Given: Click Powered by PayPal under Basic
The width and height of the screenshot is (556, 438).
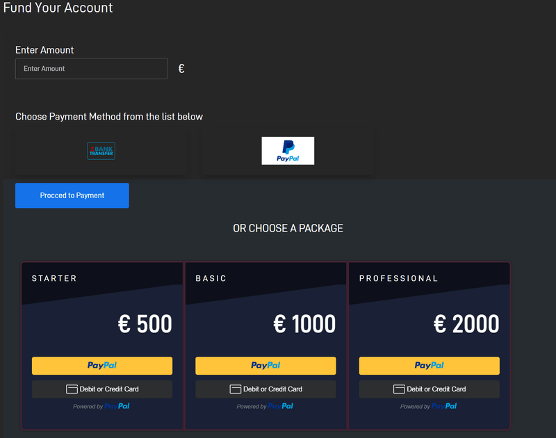Looking at the screenshot, I should tap(265, 407).
